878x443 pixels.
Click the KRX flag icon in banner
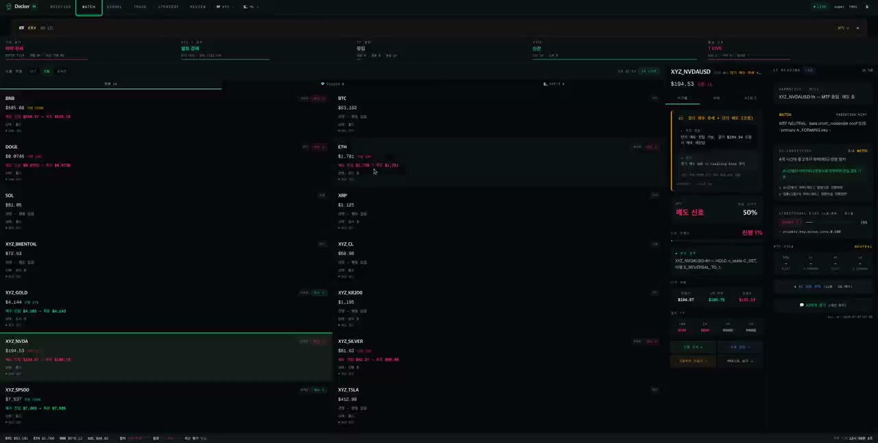tap(22, 28)
